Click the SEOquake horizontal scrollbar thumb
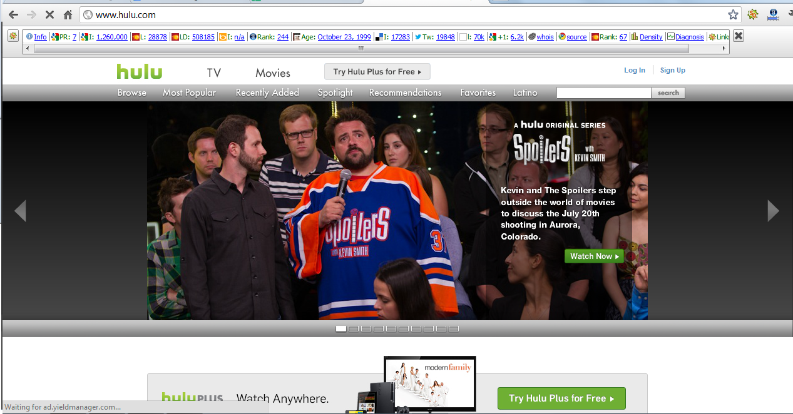This screenshot has width=793, height=414. point(360,48)
